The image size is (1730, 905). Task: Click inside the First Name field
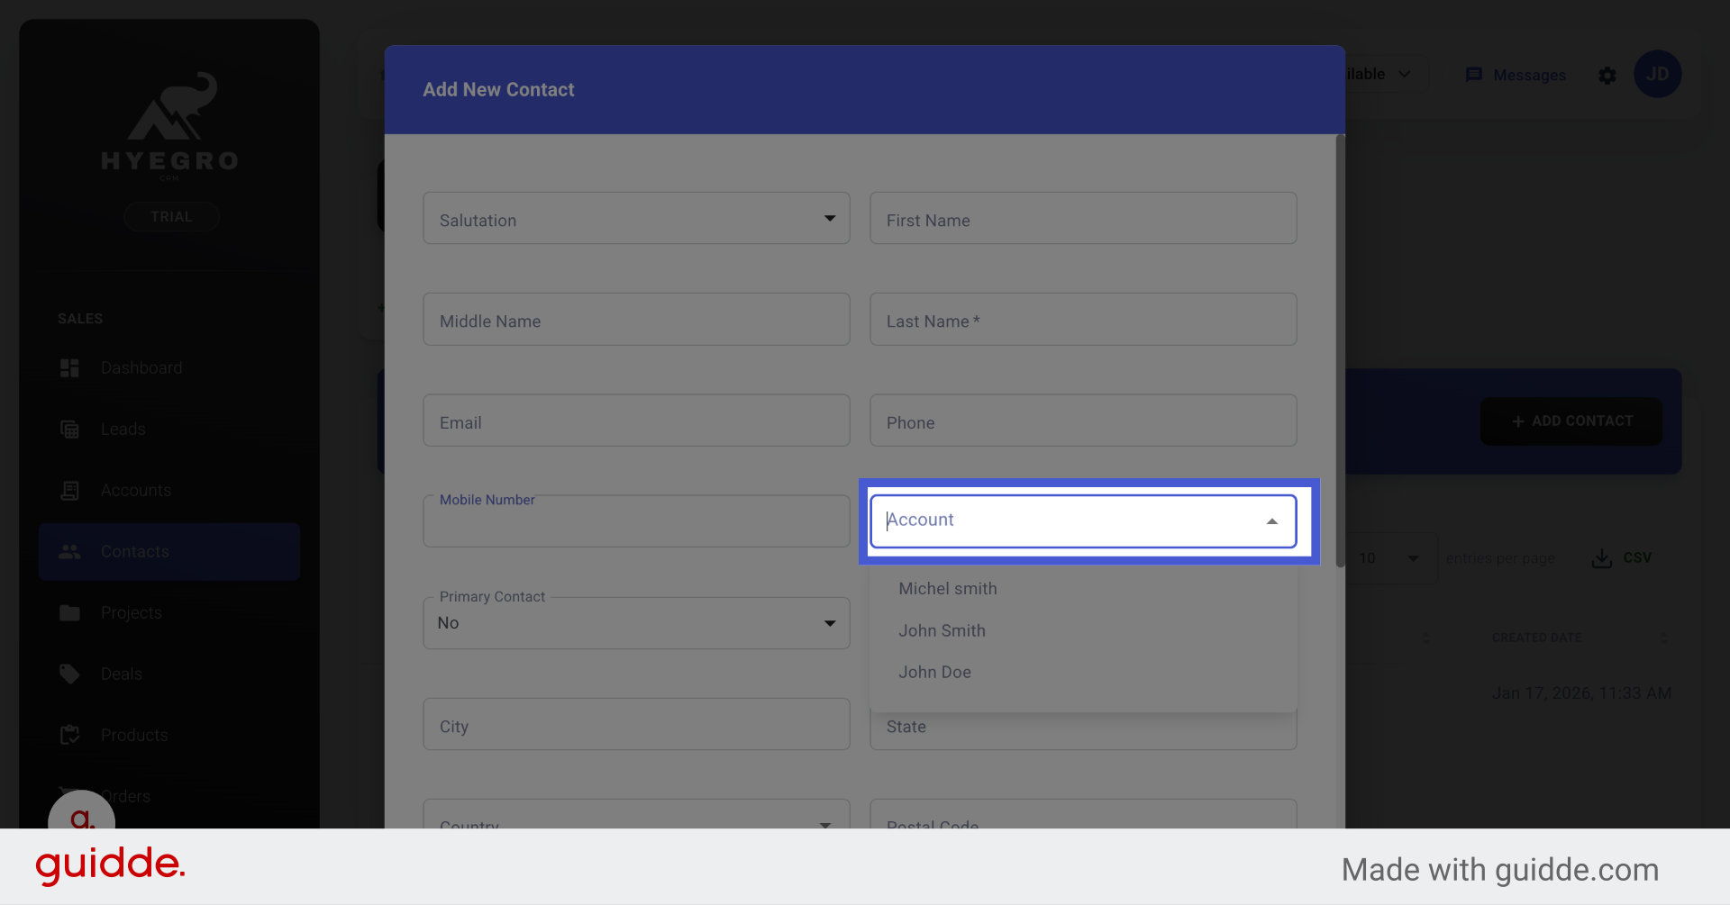coord(1081,219)
